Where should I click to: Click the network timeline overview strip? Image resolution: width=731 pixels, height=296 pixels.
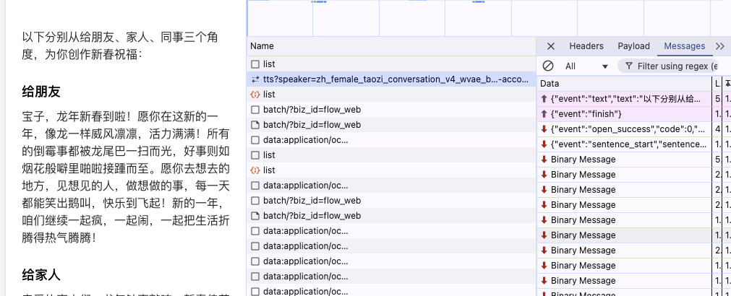pyautogui.click(x=489, y=18)
